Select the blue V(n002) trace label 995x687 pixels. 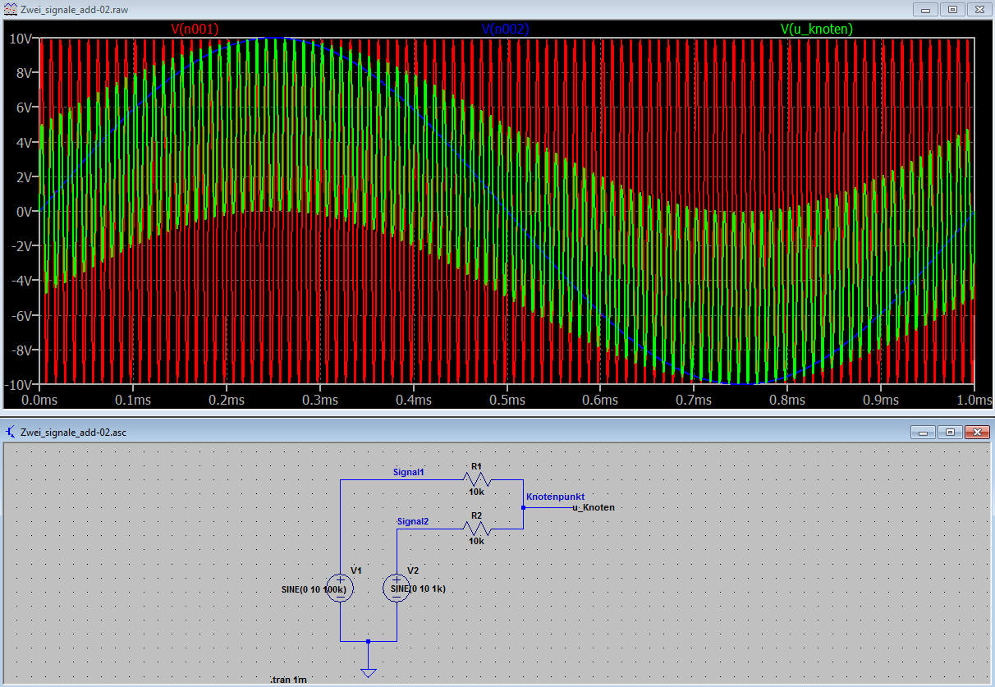coord(505,29)
